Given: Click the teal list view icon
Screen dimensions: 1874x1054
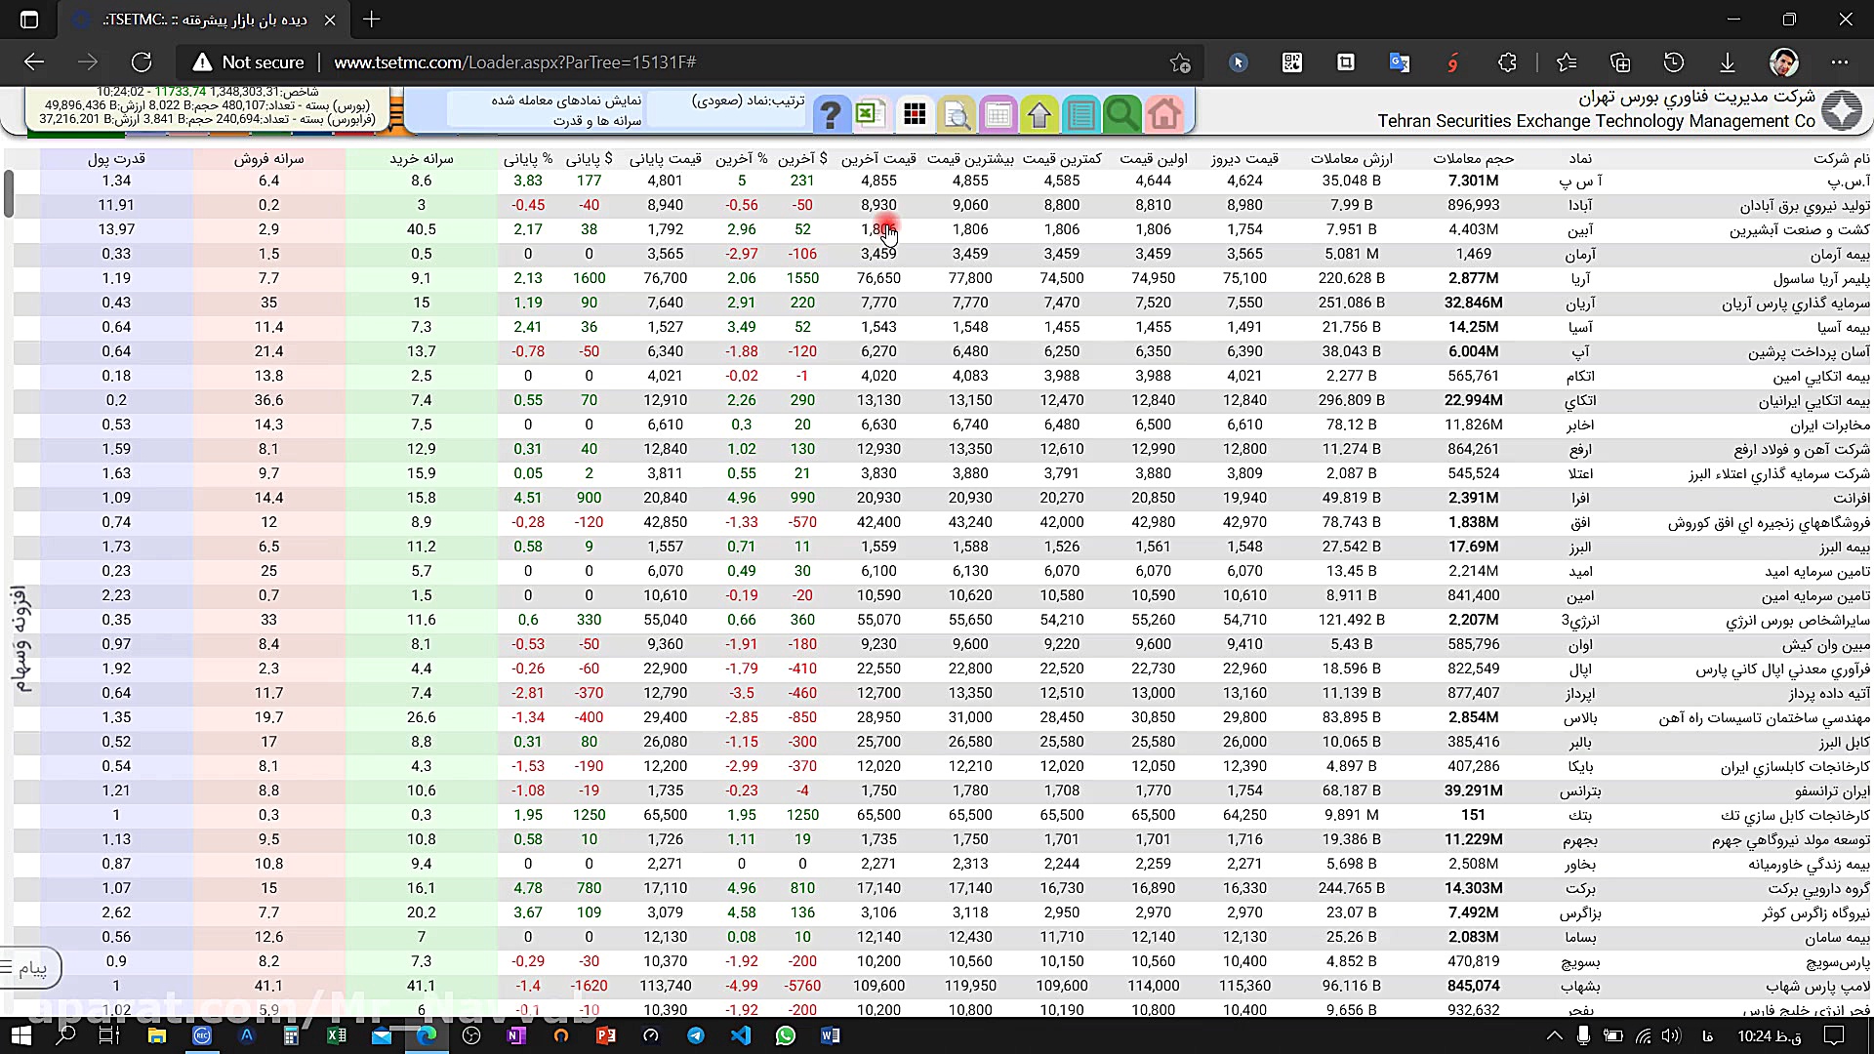Looking at the screenshot, I should pos(1080,115).
